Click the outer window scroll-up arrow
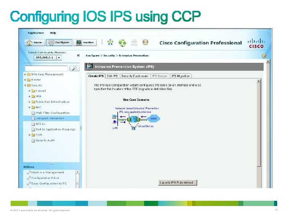This screenshot has height=216, width=288. pos(268,61)
